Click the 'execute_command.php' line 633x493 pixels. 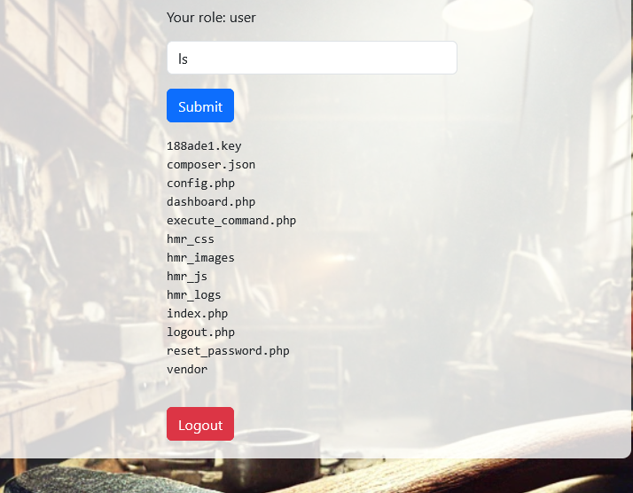(x=231, y=221)
